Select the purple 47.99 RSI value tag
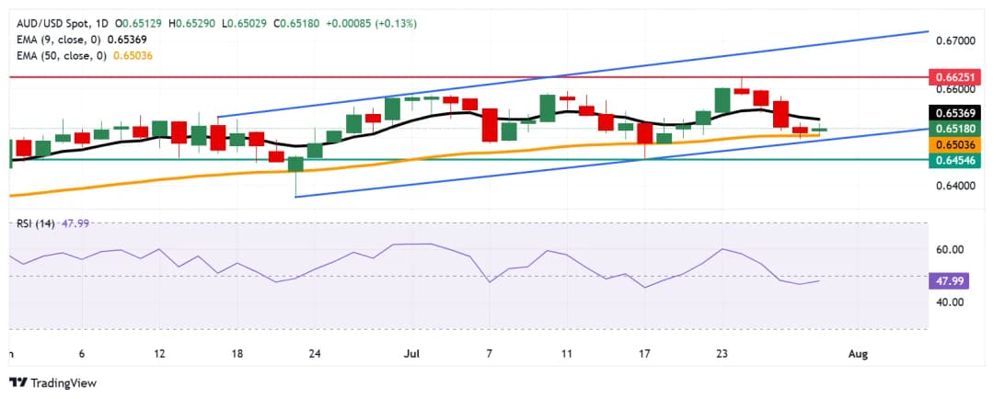994x399 pixels. click(x=957, y=279)
